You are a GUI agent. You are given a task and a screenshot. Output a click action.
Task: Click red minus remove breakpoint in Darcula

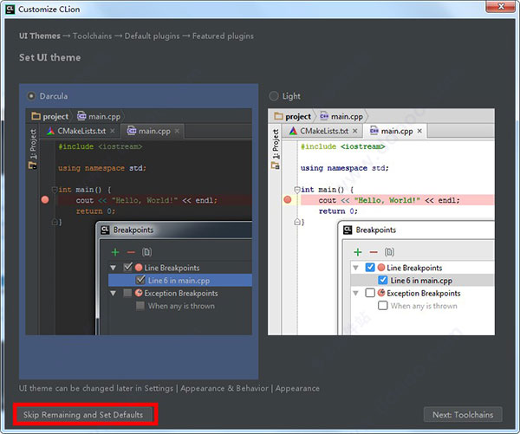131,252
